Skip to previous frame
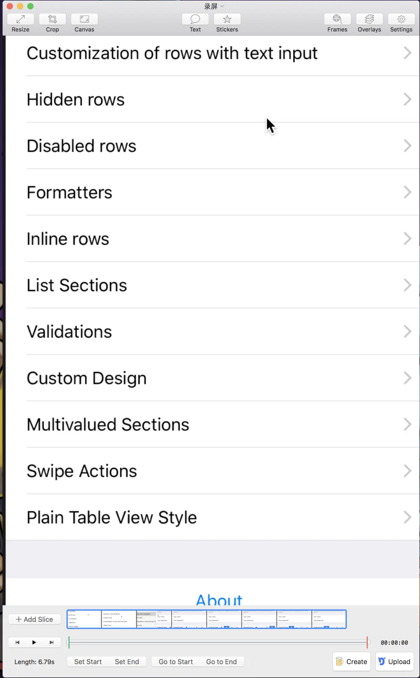The width and height of the screenshot is (420, 678). tap(18, 642)
